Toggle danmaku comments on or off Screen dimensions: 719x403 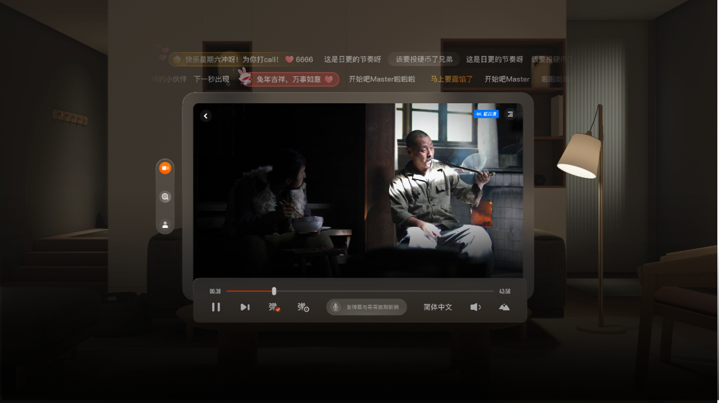274,307
